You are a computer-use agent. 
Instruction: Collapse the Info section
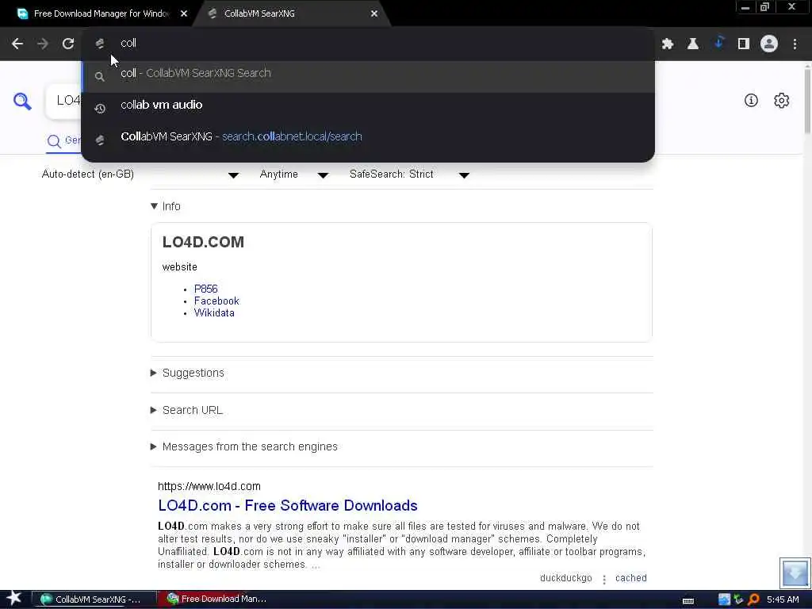(x=166, y=206)
